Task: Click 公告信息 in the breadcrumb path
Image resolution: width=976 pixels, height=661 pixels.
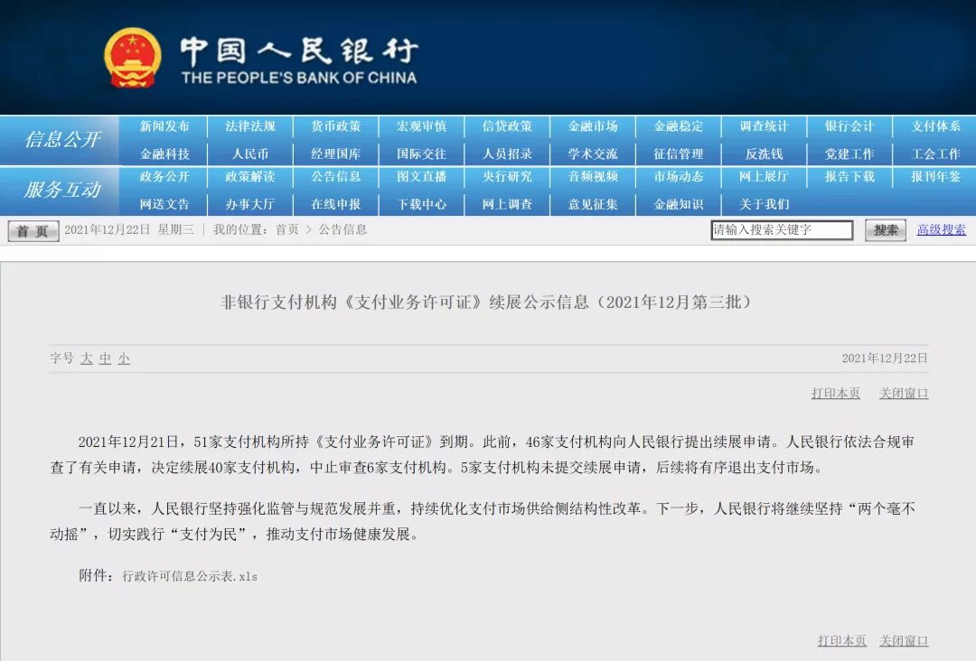Action: click(343, 229)
